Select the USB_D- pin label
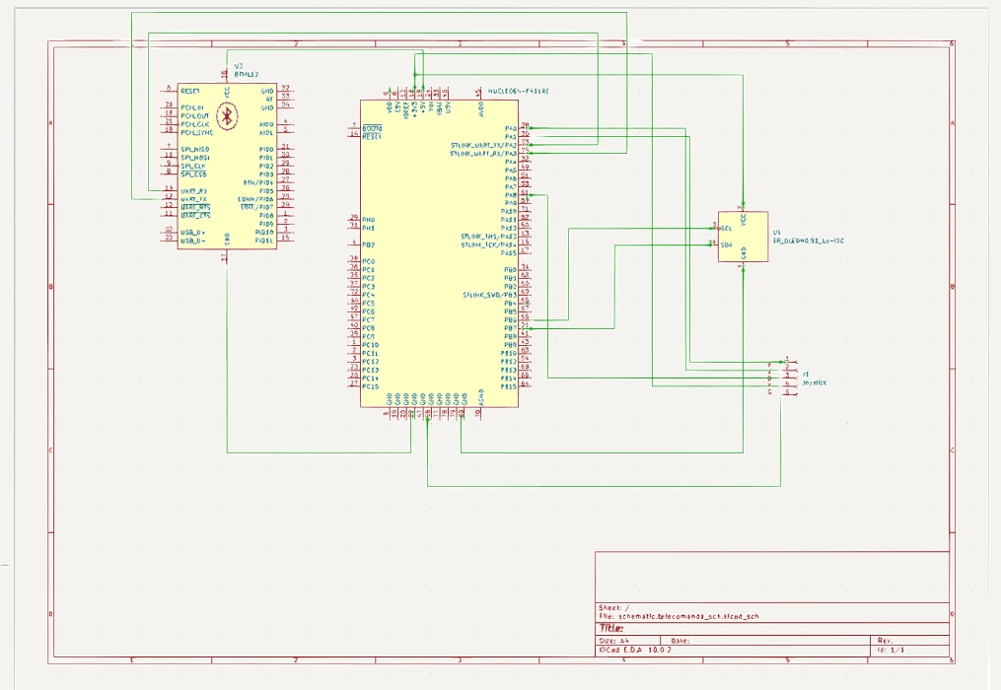This screenshot has width=1001, height=690. tap(192, 241)
